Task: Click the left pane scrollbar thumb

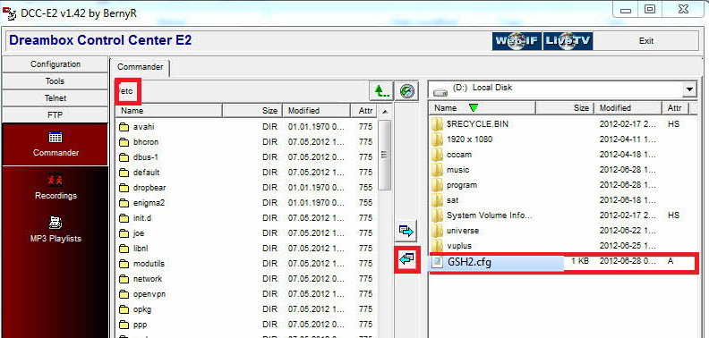Action: (385, 155)
